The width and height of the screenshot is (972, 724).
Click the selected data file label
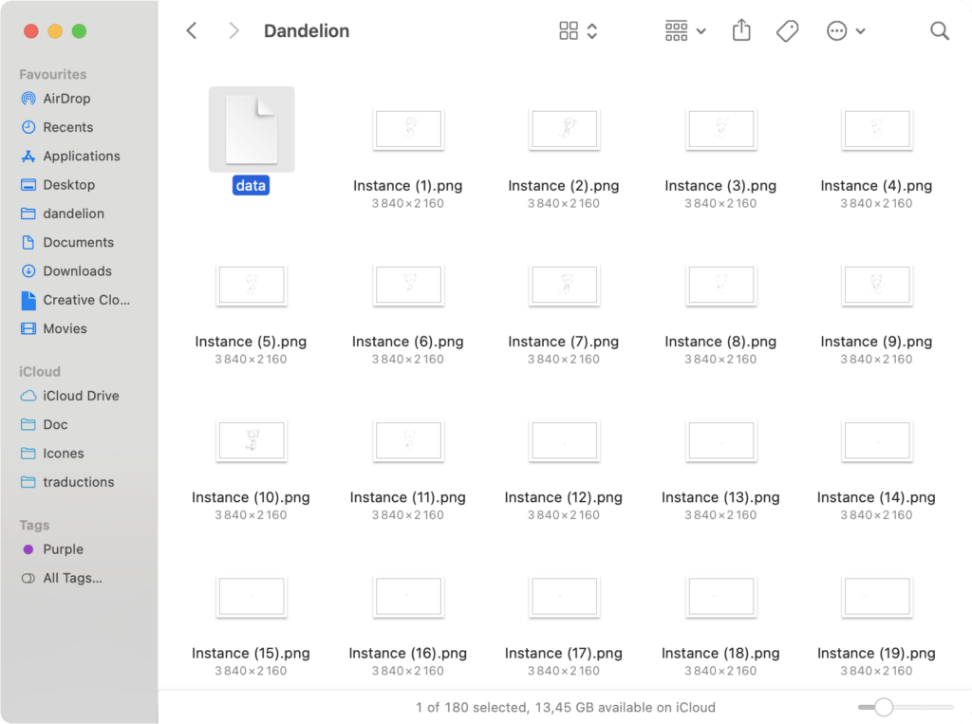pyautogui.click(x=251, y=185)
